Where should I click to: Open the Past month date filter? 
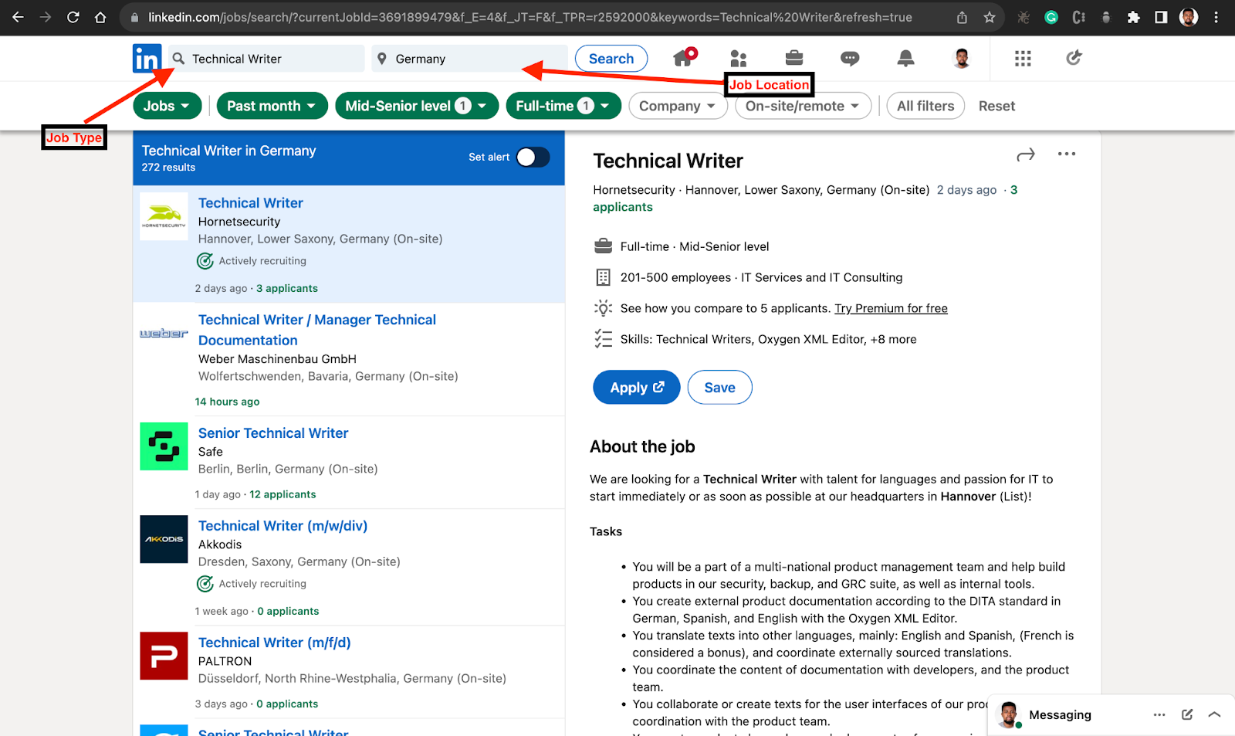pos(272,106)
